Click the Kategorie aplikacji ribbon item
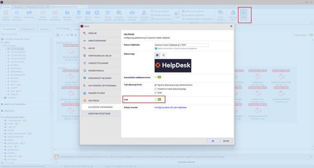 click(160, 11)
